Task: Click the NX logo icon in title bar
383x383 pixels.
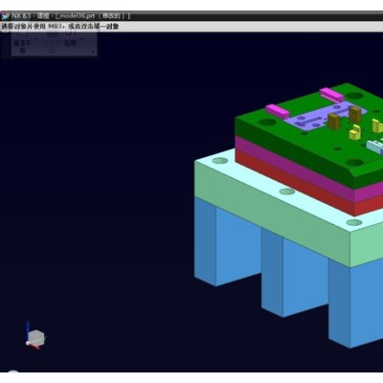Action: tap(6, 15)
